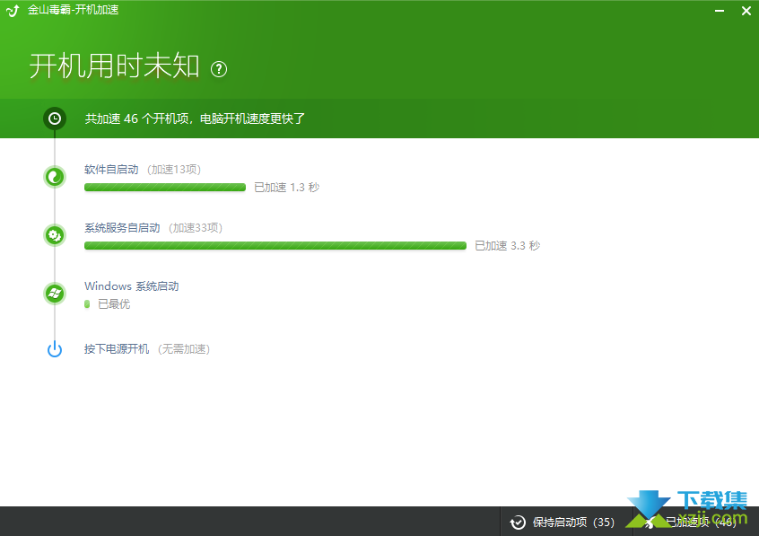The height and width of the screenshot is (536, 759).
Task: Click the 软件自启动 label
Action: tap(111, 169)
